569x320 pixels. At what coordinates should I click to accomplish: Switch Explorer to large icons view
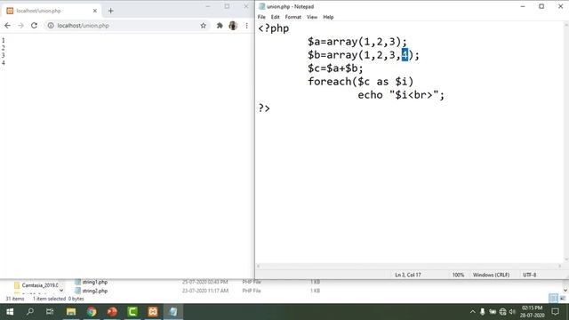click(x=563, y=299)
